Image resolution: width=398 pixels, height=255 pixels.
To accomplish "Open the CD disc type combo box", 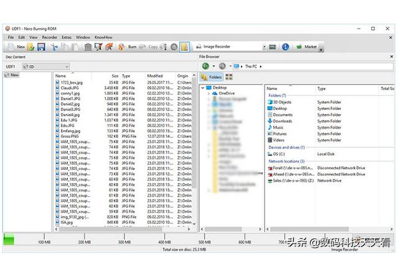I will pyautogui.click(x=45, y=66).
